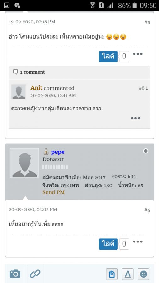Tap the 1 comment speech bubble icon

(x=15, y=72)
